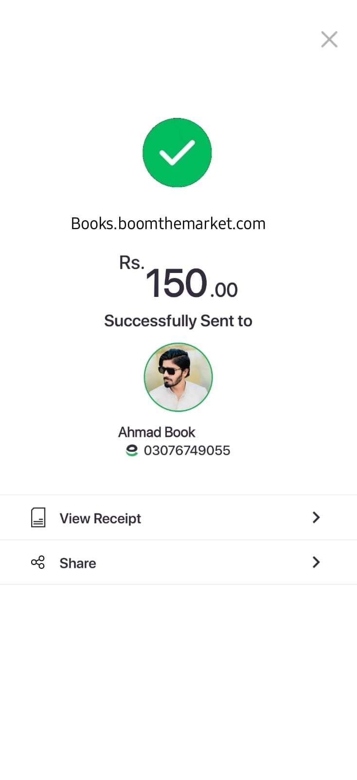Click blank space inside View Receipt row
Screen dimensions: 357x780
pyautogui.click(x=224, y=518)
